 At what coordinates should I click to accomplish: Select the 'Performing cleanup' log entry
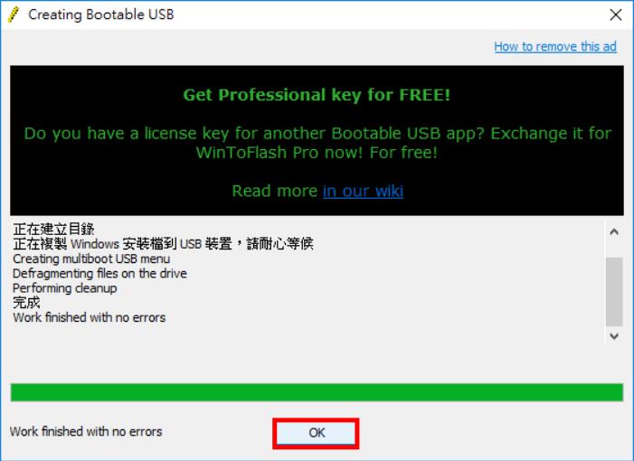point(65,288)
